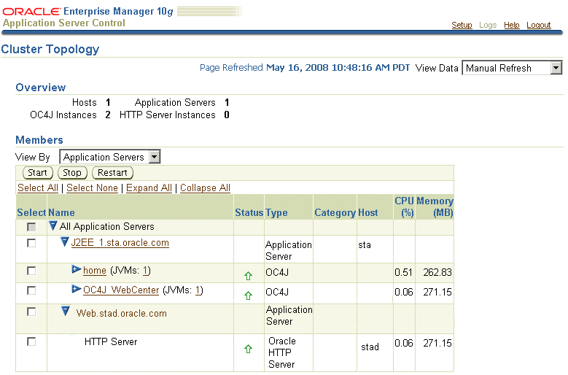Check the HTTP Server row checkbox
Viewport: 568px width, 375px height.
pyautogui.click(x=31, y=341)
